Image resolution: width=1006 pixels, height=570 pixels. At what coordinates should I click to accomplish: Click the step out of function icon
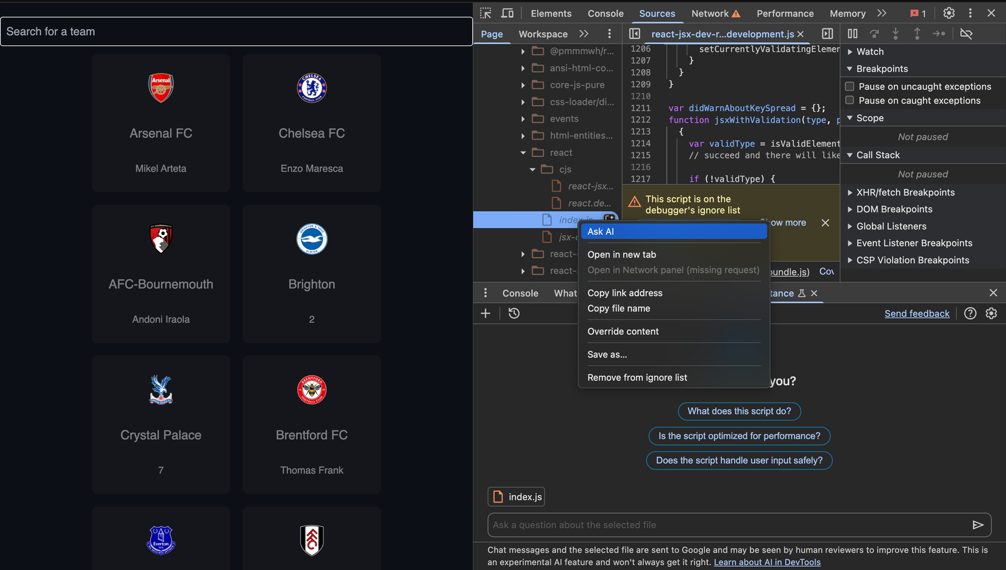coord(917,34)
